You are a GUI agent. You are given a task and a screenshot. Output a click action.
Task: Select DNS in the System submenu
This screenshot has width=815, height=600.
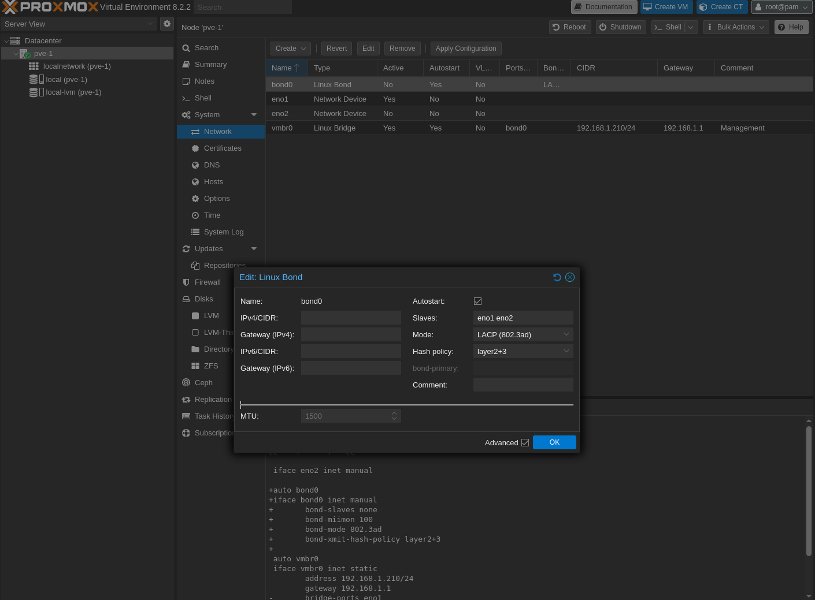click(212, 165)
